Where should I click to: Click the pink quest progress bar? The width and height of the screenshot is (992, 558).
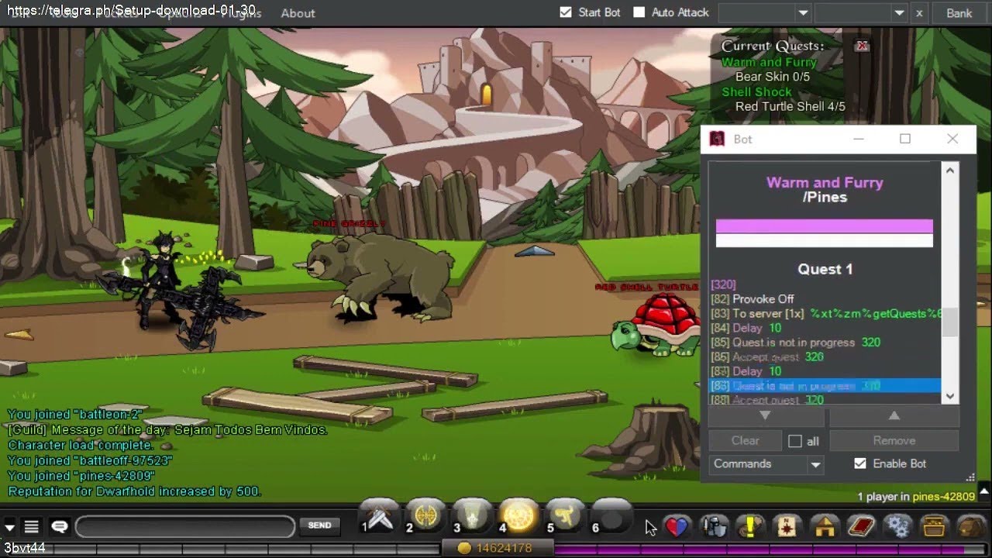(824, 226)
